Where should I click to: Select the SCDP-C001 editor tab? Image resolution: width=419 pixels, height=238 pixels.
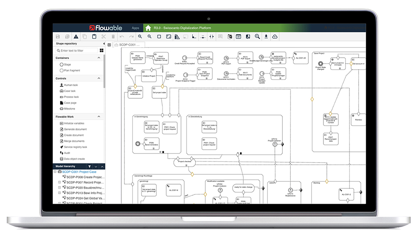(x=129, y=45)
